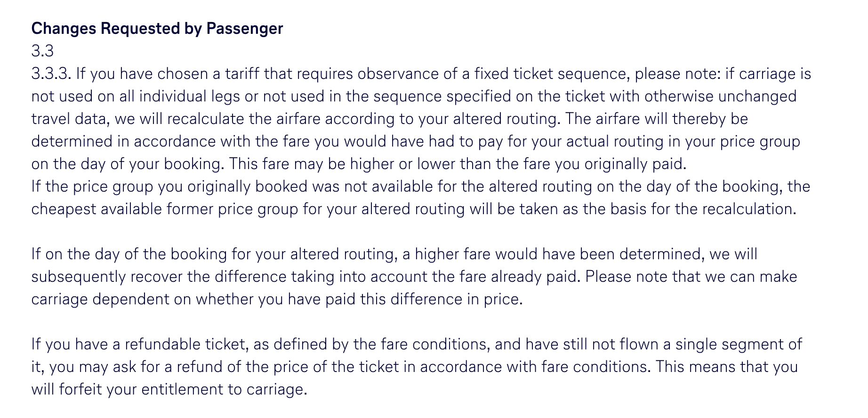
Task: Click the phrase 'recalculate the airfare'
Action: click(x=243, y=119)
